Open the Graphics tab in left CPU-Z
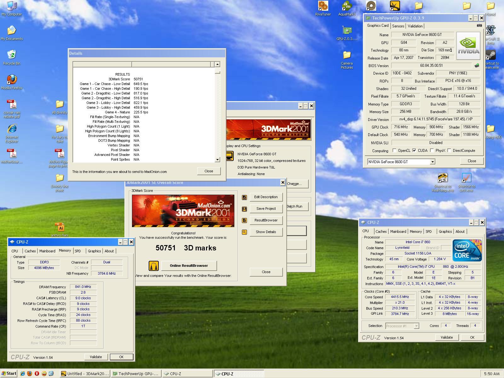The height and width of the screenshot is (378, 504). point(94,251)
